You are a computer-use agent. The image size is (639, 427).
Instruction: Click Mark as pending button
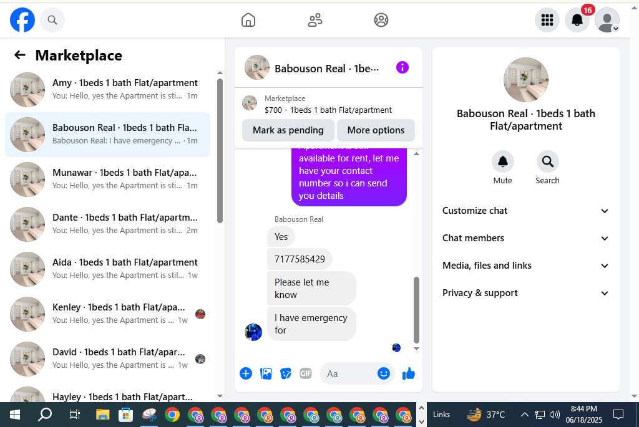tap(288, 130)
